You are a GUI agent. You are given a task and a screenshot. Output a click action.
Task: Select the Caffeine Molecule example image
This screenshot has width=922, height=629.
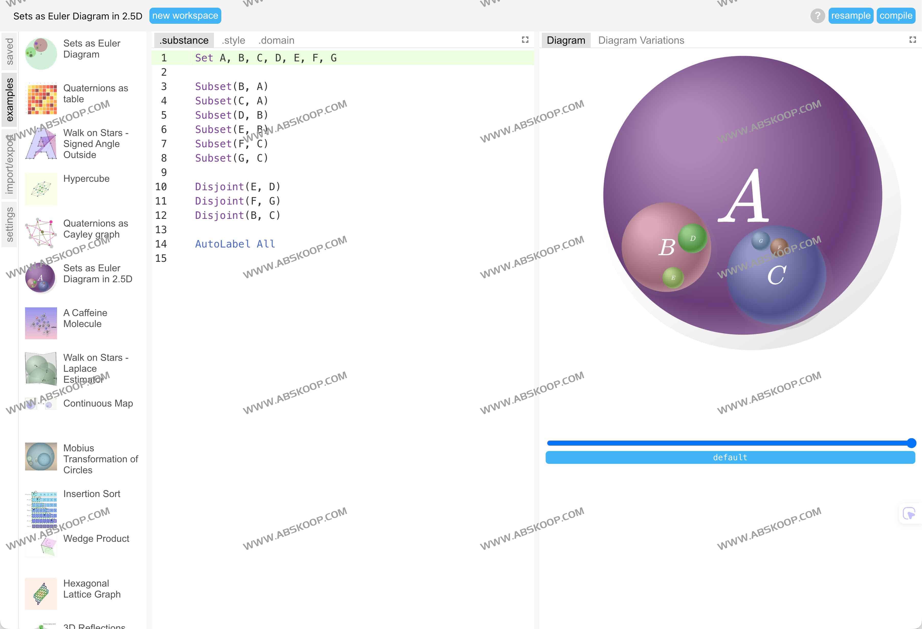click(41, 323)
